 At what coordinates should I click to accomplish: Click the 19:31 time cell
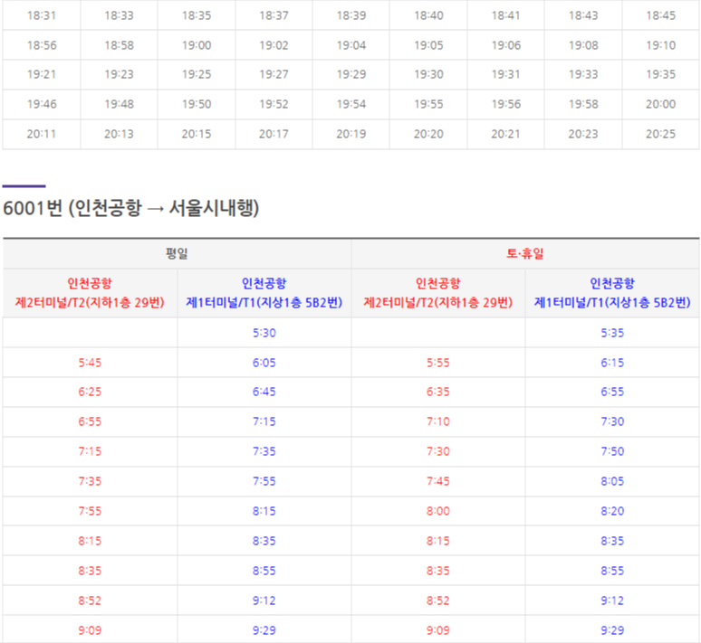505,74
